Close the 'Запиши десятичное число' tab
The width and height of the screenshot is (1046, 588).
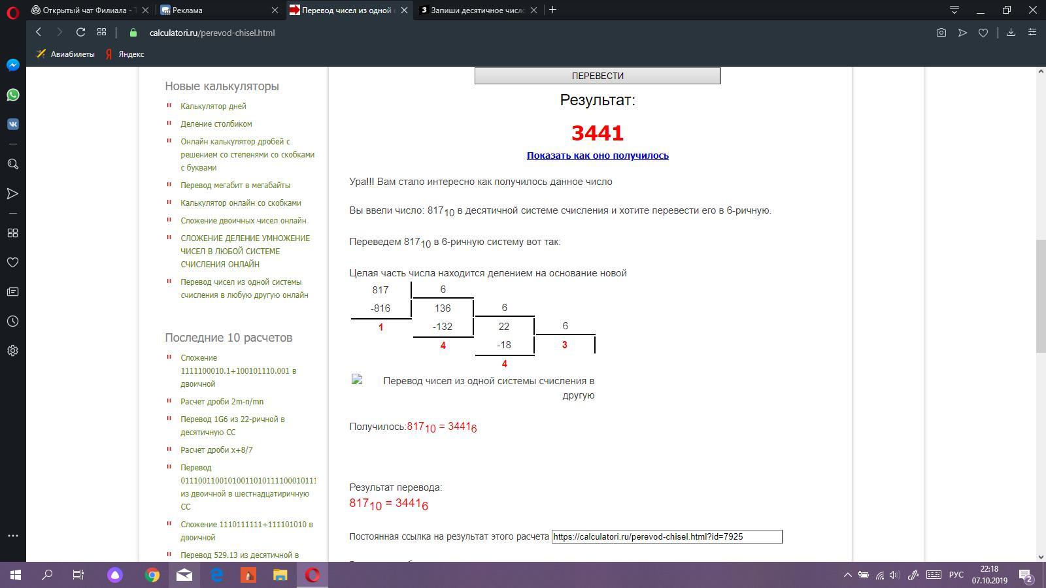click(534, 10)
